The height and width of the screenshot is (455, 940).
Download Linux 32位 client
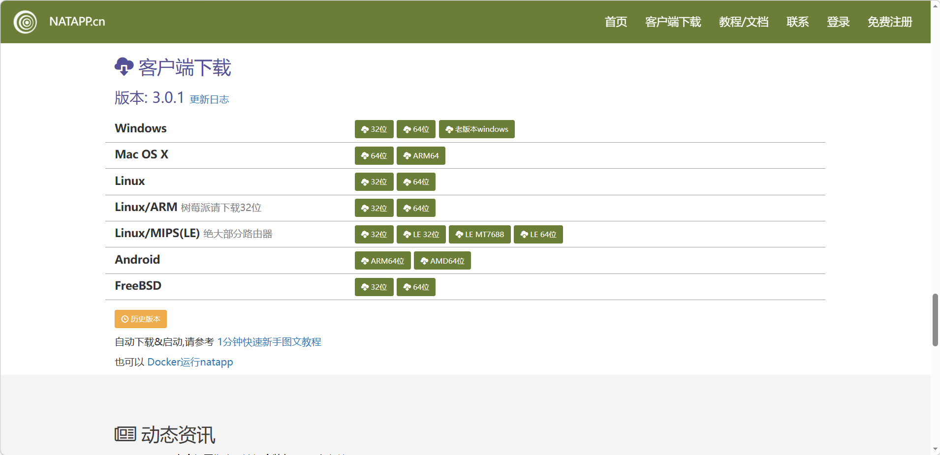(x=374, y=182)
